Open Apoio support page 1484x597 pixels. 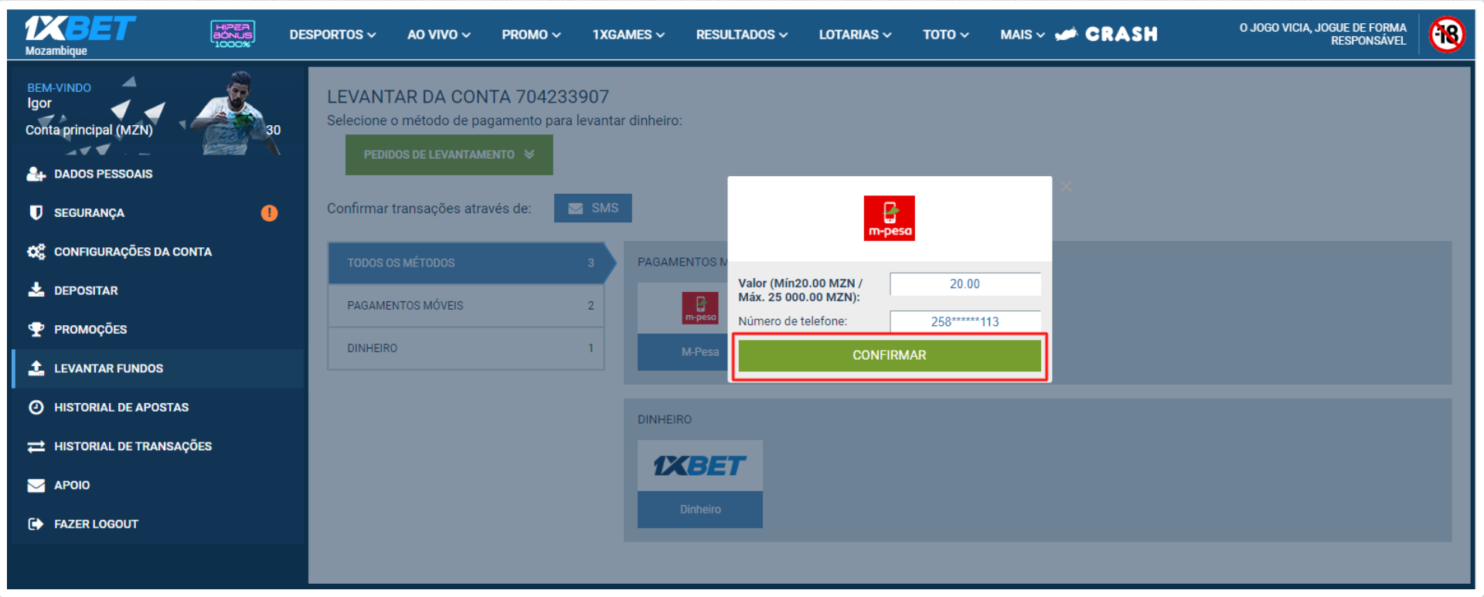pos(158,485)
